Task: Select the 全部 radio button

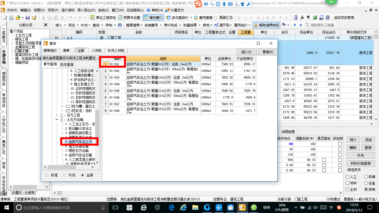Action: pyautogui.click(x=82, y=175)
